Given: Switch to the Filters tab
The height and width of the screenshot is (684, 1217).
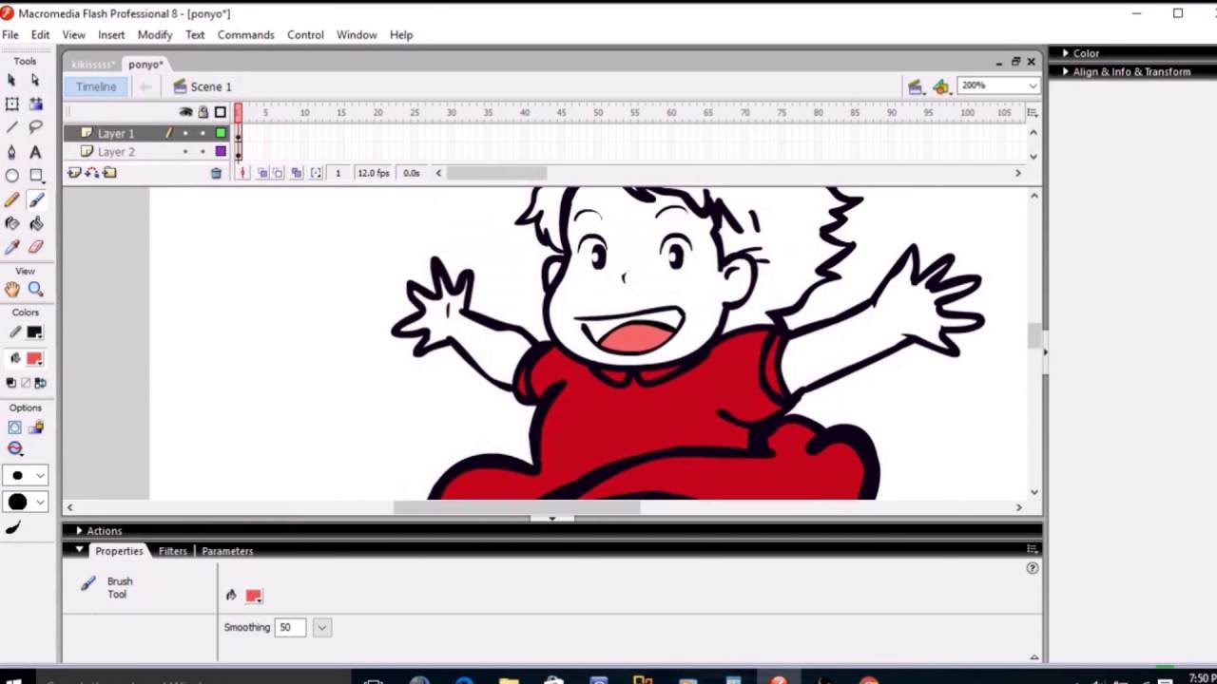Looking at the screenshot, I should tap(172, 551).
